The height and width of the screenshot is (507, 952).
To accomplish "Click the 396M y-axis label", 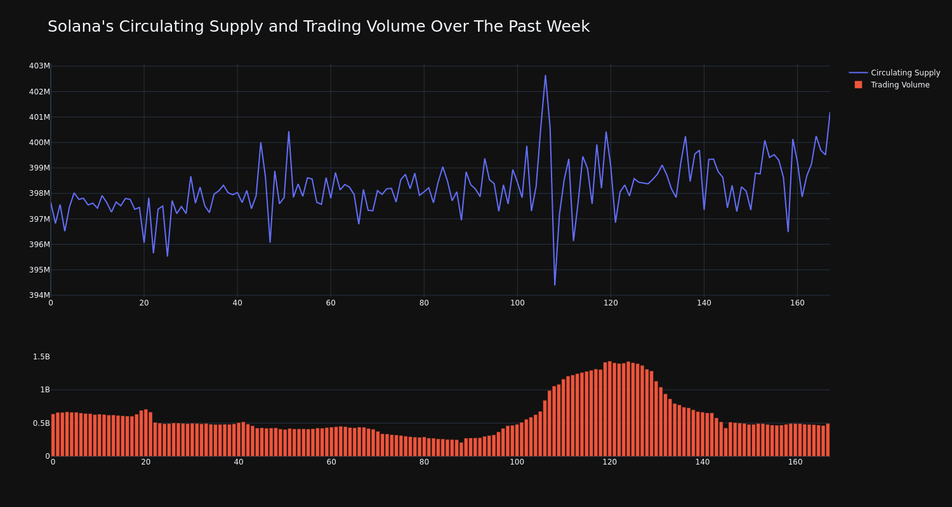I will [39, 244].
